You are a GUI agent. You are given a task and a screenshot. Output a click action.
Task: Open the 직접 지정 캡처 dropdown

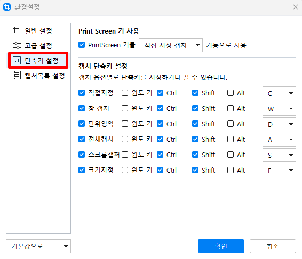[x=171, y=45]
